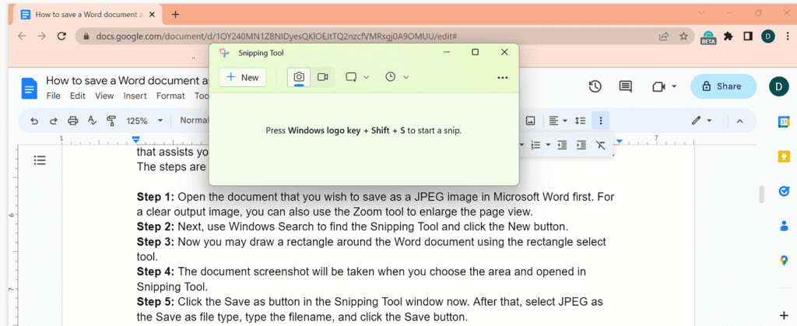The image size is (797, 326).
Task: Click the right indent marker on ruler
Action: click(619, 141)
